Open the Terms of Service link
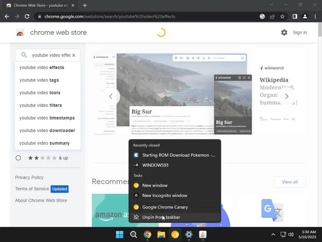This screenshot has width=322, height=242. (32, 189)
